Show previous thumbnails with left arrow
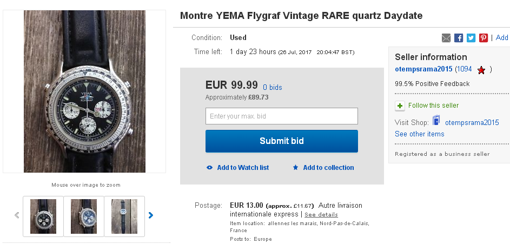The height and width of the screenshot is (250, 510). pos(17,215)
